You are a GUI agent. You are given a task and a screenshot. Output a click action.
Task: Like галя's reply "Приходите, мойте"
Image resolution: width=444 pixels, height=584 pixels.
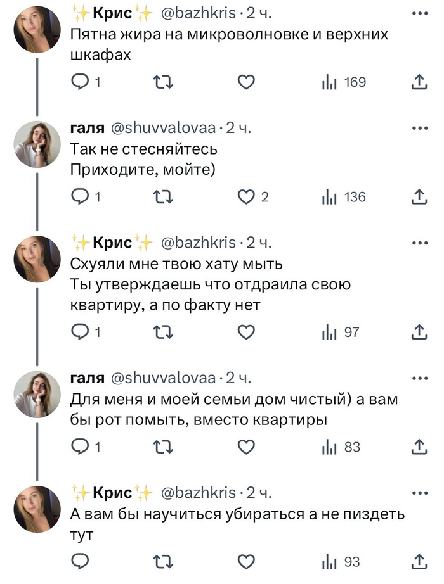(246, 197)
